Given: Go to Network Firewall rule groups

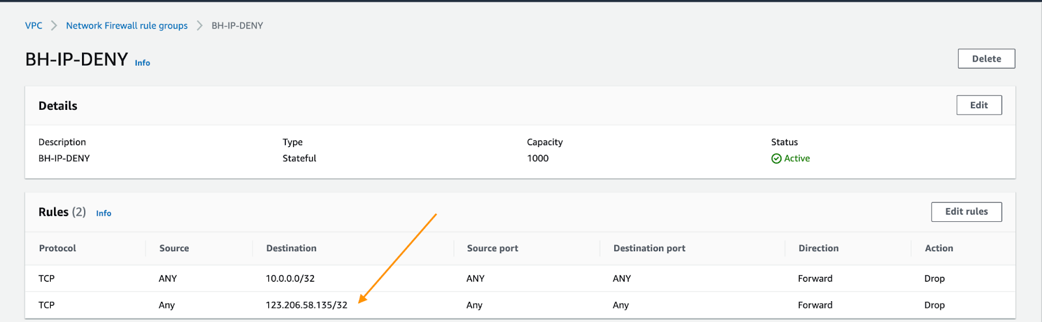Looking at the screenshot, I should (x=127, y=25).
